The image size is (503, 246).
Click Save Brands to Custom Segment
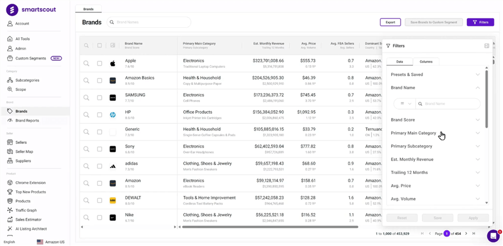(434, 22)
